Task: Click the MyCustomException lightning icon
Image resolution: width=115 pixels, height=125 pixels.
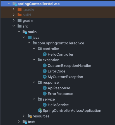Action: pos(45,77)
